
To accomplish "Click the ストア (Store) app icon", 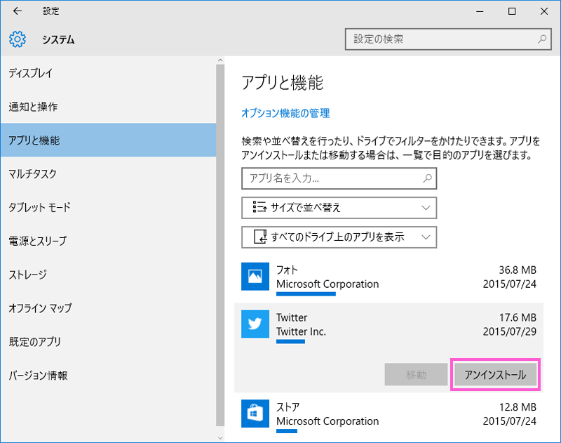I will click(255, 414).
